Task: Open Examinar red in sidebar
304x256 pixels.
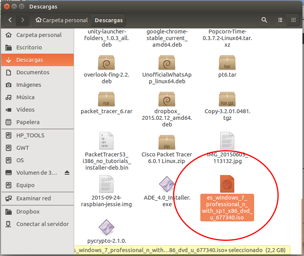Action: tap(37, 198)
